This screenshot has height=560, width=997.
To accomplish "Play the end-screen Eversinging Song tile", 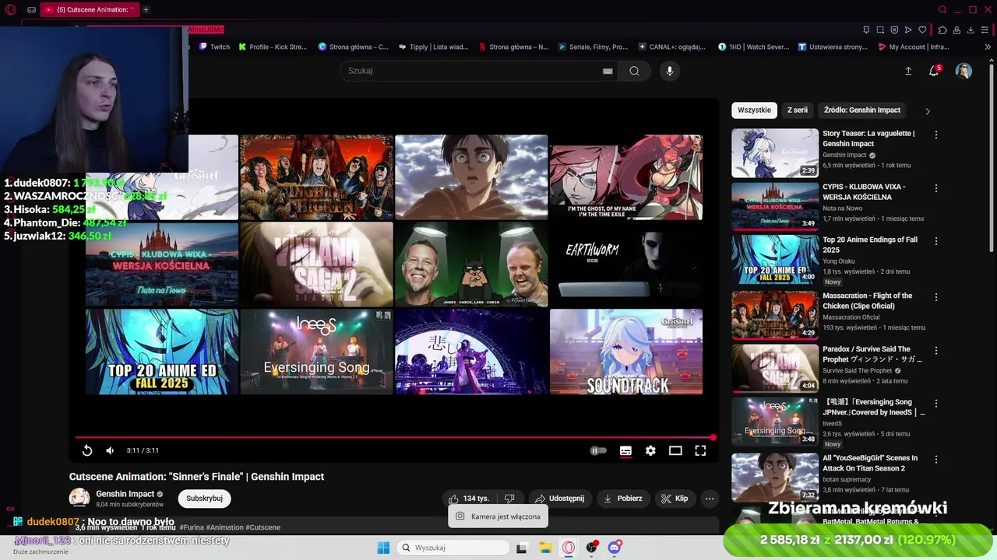I will coord(316,352).
